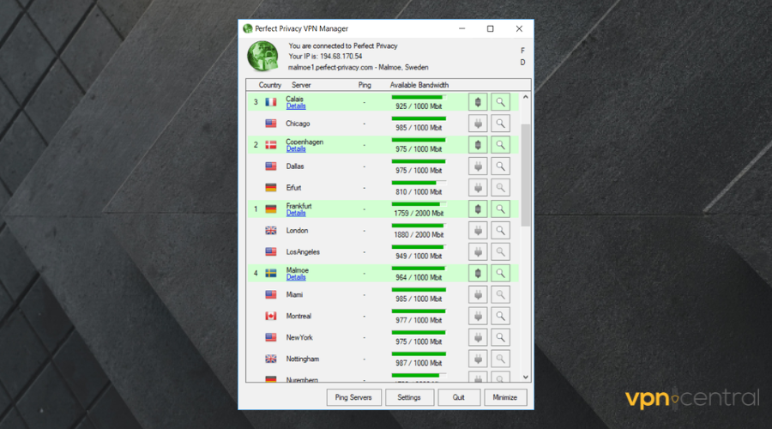Click the green VPN globe logo

[263, 56]
